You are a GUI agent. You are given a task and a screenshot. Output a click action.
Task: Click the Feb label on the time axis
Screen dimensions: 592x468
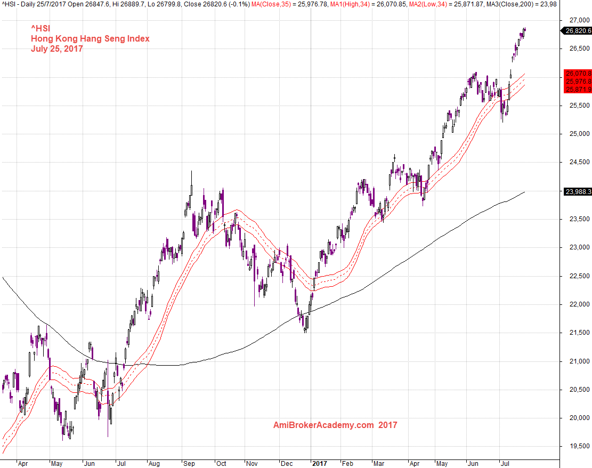click(347, 463)
